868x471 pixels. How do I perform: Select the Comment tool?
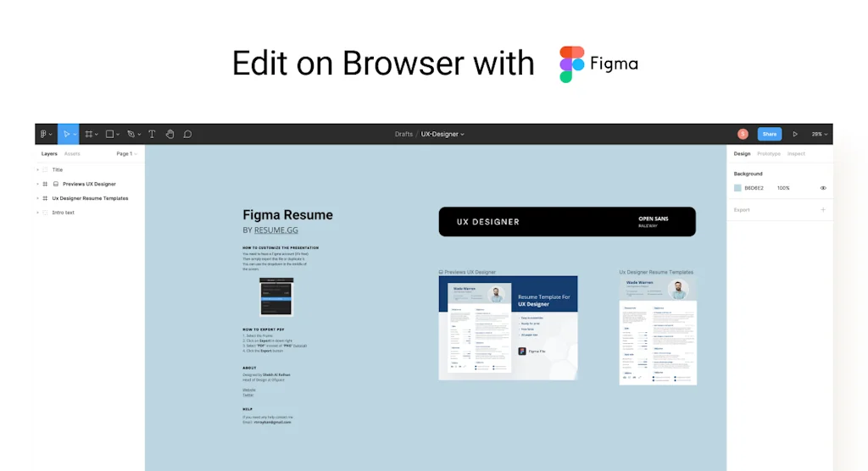click(x=187, y=134)
